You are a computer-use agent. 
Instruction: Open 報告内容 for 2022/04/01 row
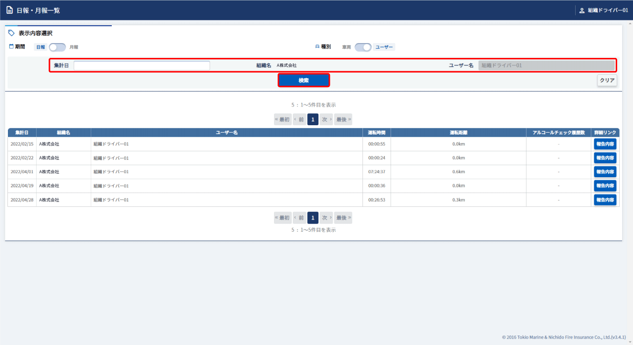605,172
